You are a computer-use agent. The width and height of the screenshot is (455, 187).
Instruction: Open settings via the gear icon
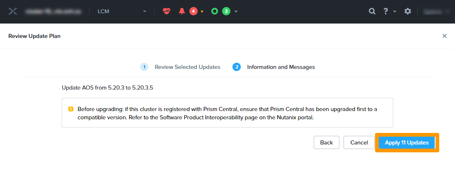(x=408, y=11)
